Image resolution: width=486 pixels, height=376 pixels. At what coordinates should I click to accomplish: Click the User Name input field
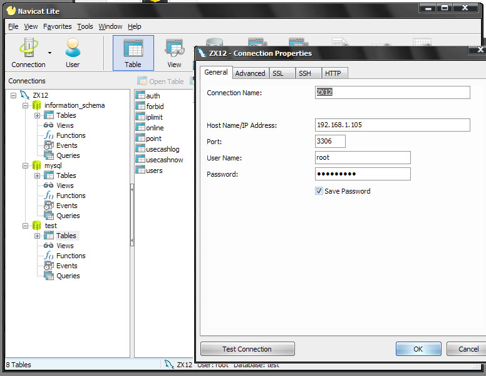(363, 157)
